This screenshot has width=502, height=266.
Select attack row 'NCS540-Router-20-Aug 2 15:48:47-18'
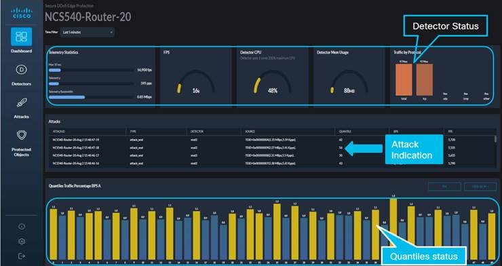271,147
